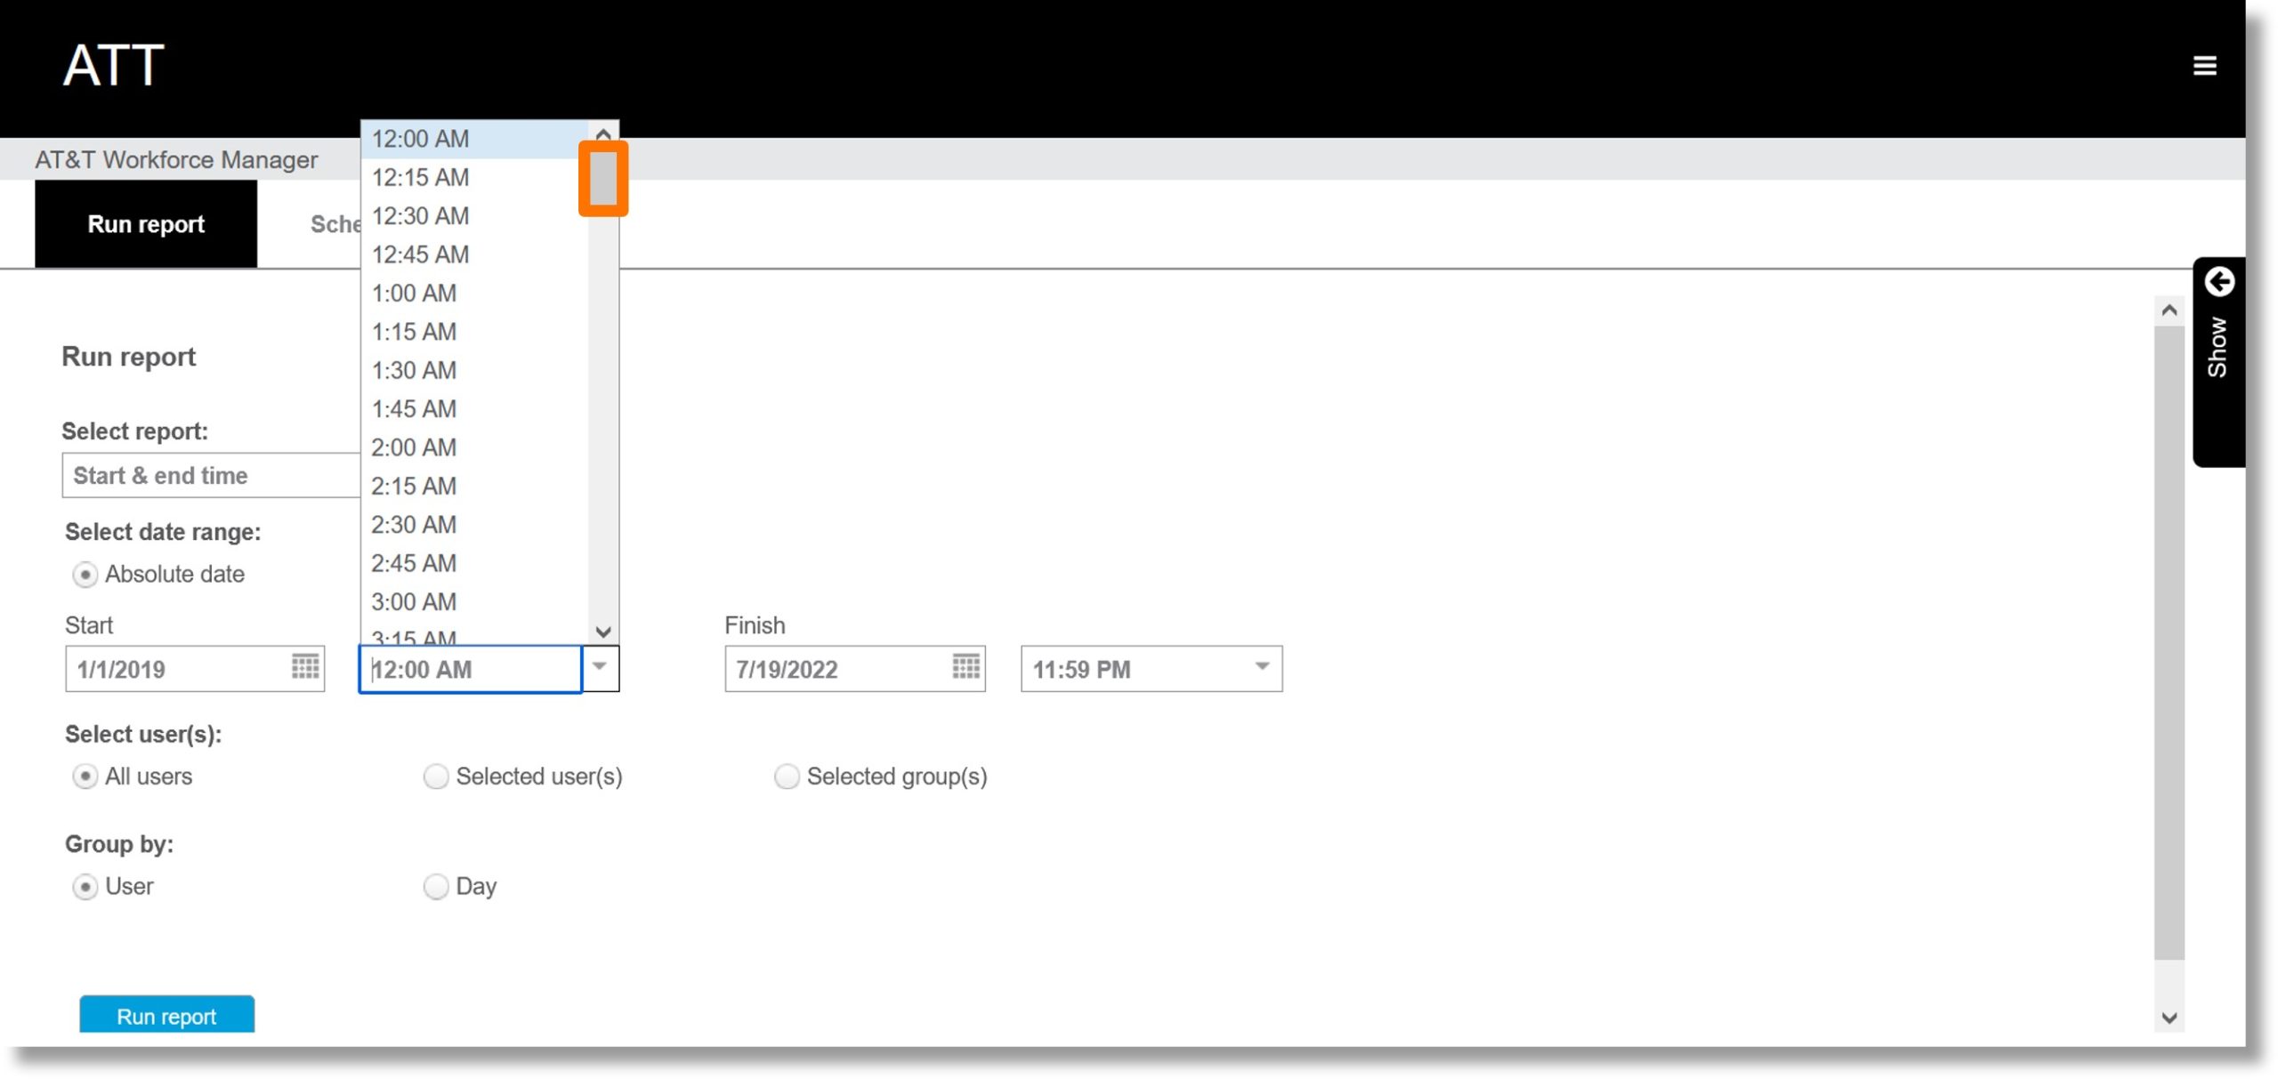Click the blue Run report button

pyautogui.click(x=166, y=1015)
